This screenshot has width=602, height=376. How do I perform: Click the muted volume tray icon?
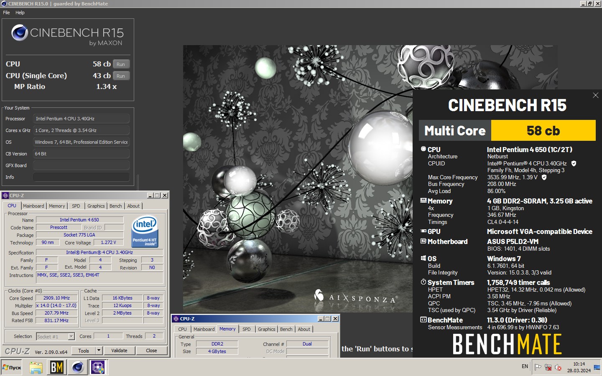pos(558,367)
